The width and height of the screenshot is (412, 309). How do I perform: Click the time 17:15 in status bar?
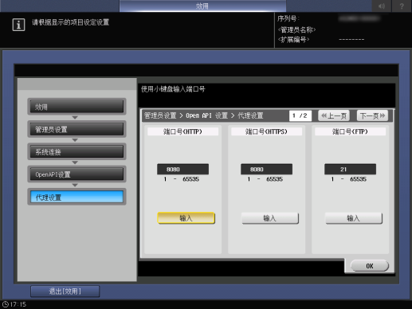[18, 304]
